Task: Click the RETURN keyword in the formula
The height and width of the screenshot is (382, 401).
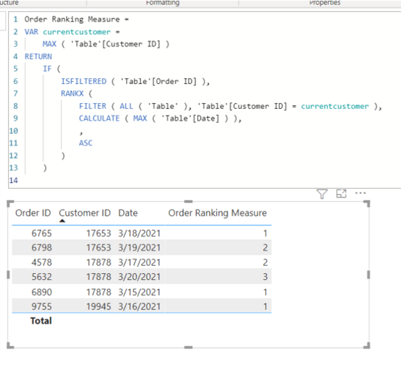Action: [38, 56]
